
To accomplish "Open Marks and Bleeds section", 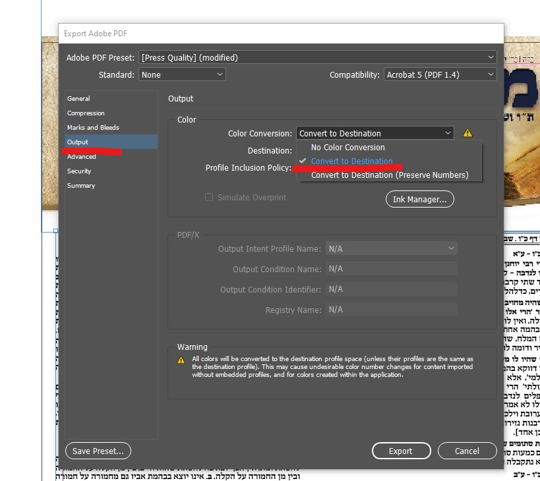I will [111, 127].
